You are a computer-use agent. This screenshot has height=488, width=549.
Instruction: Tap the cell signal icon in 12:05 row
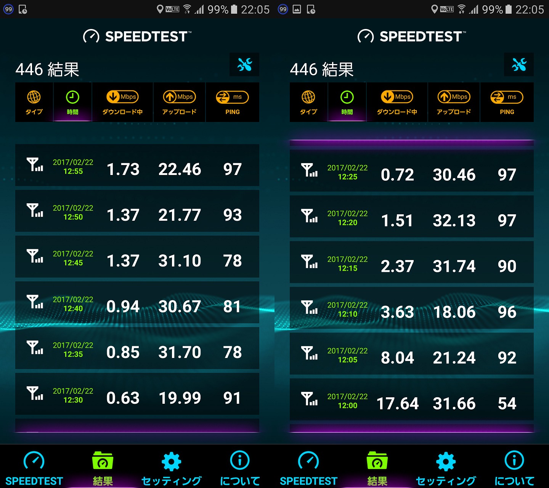pos(309,353)
